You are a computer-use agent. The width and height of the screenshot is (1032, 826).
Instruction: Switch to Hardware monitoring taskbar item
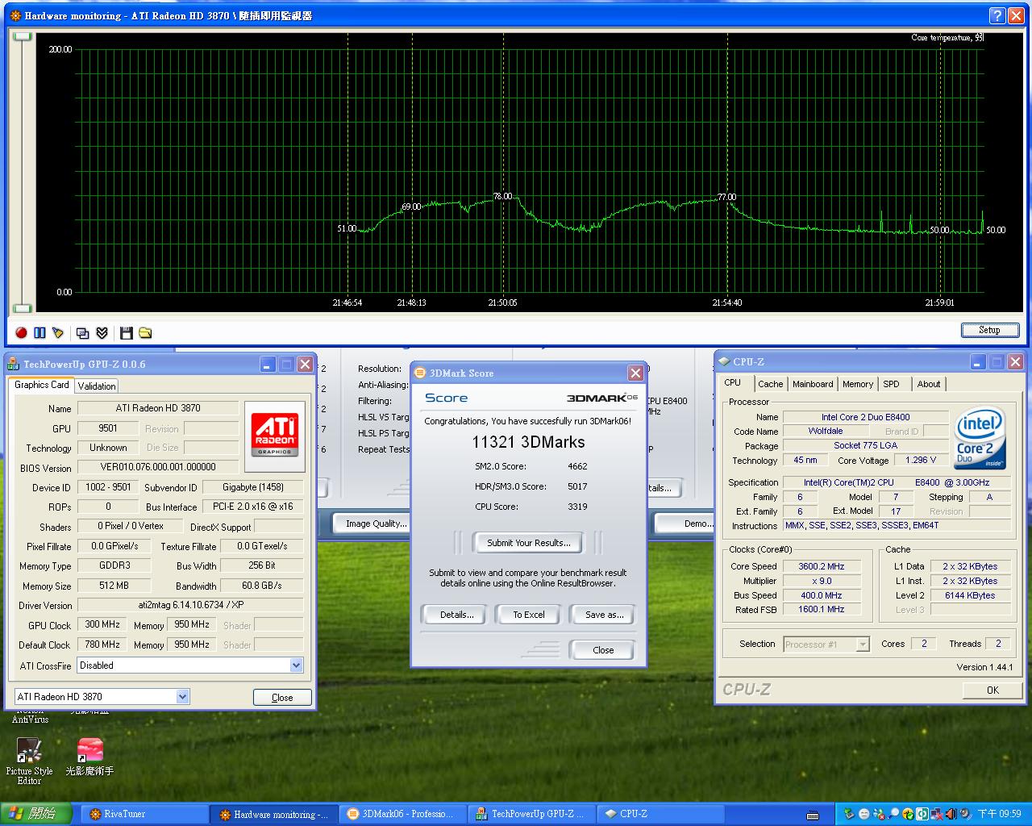click(274, 814)
